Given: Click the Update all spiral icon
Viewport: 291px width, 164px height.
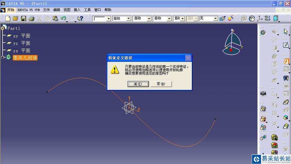Looking at the screenshot, I should [x=244, y=18].
